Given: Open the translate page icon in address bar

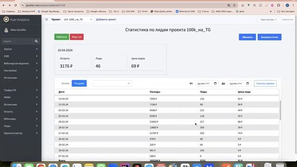Looking at the screenshot, I should (x=229, y=5).
